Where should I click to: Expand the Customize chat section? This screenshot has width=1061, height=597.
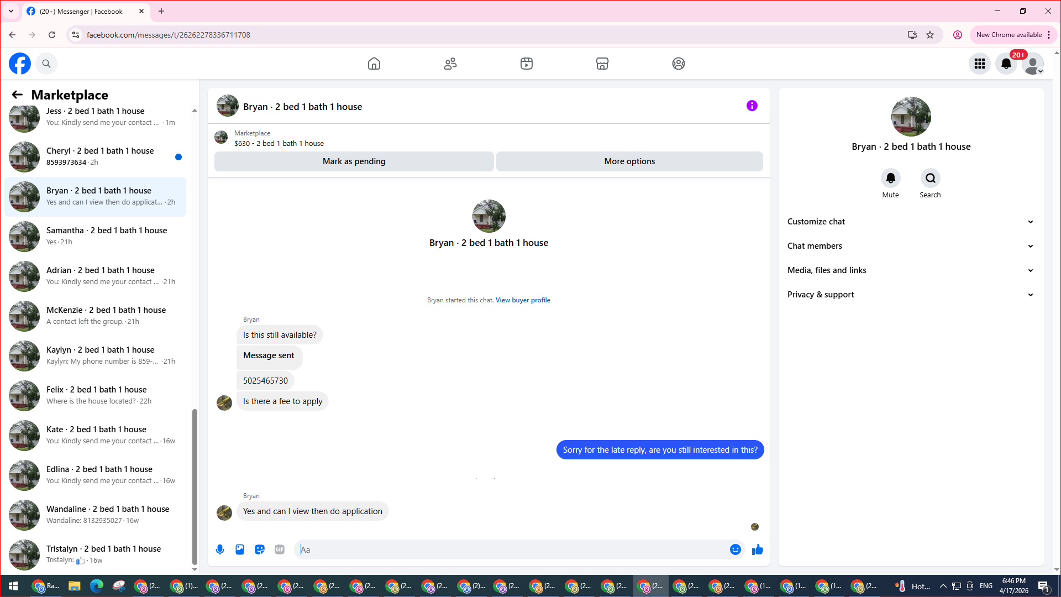(x=911, y=222)
